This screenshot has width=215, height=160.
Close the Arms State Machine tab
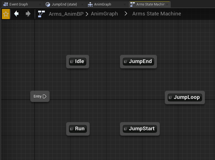click(x=167, y=4)
